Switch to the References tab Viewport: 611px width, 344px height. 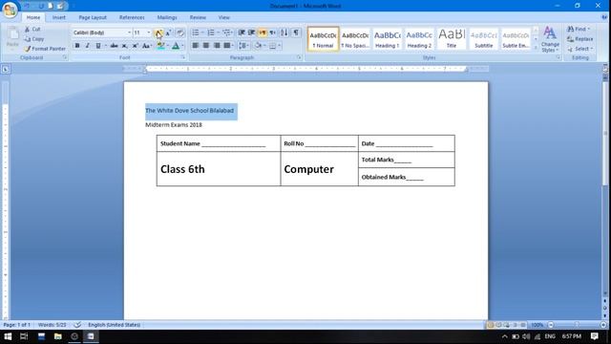[x=132, y=17]
